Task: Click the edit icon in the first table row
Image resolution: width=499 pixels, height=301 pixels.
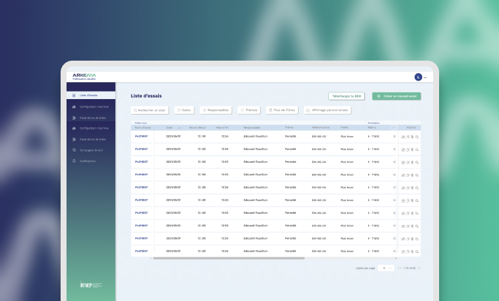Action: pos(403,137)
